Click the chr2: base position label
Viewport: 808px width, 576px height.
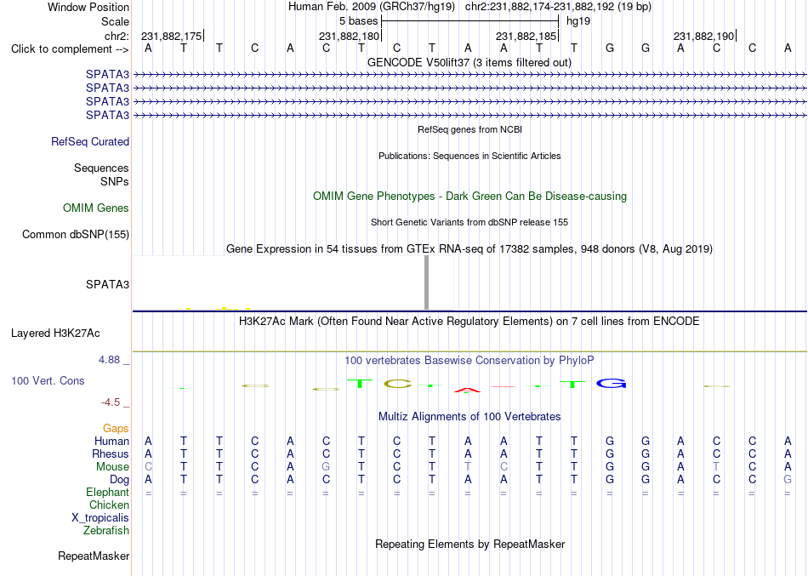click(117, 36)
